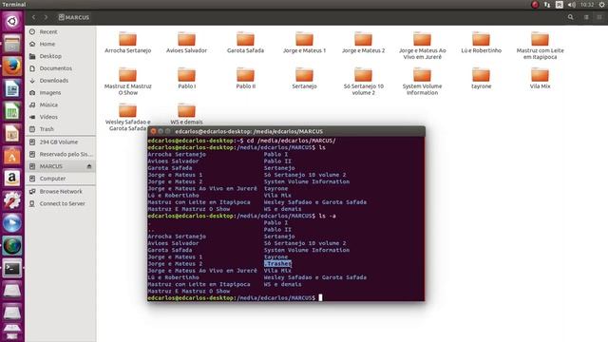Select the Pablo I folder
The height and width of the screenshot is (342, 608).
coord(186,78)
